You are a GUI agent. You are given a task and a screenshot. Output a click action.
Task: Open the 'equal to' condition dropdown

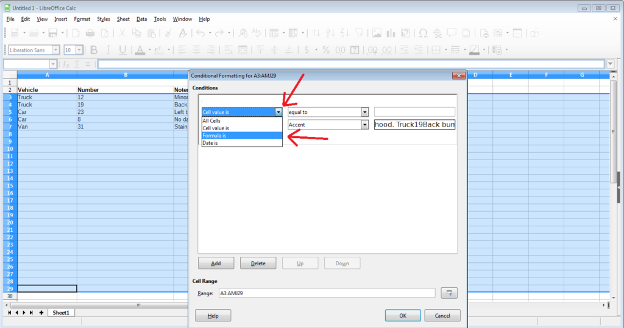tap(365, 112)
